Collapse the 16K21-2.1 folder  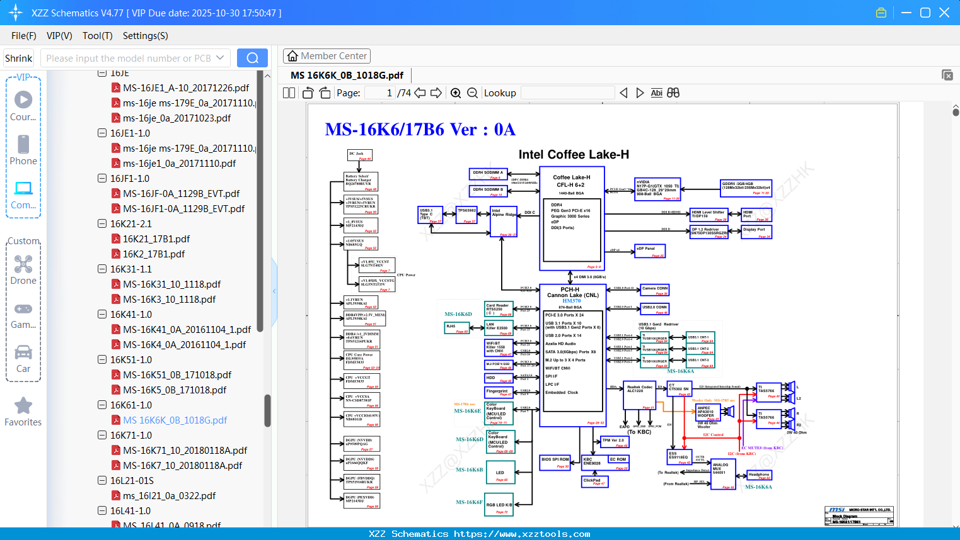point(102,224)
